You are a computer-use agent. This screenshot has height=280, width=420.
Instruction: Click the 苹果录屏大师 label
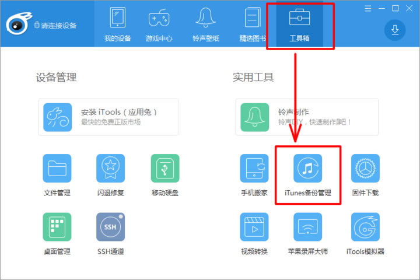coord(308,251)
